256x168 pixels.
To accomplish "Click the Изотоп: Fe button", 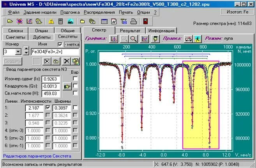I will click(238, 12).
